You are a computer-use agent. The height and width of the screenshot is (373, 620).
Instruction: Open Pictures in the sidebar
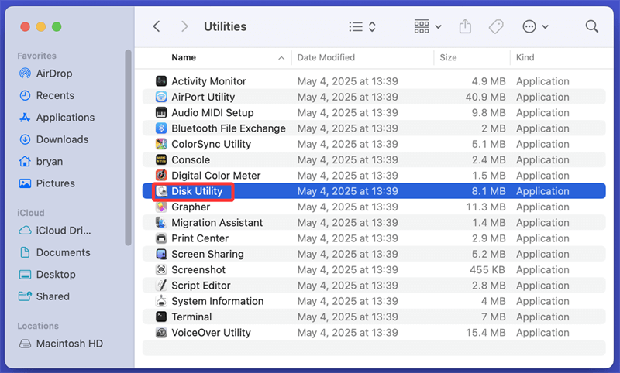point(46,183)
